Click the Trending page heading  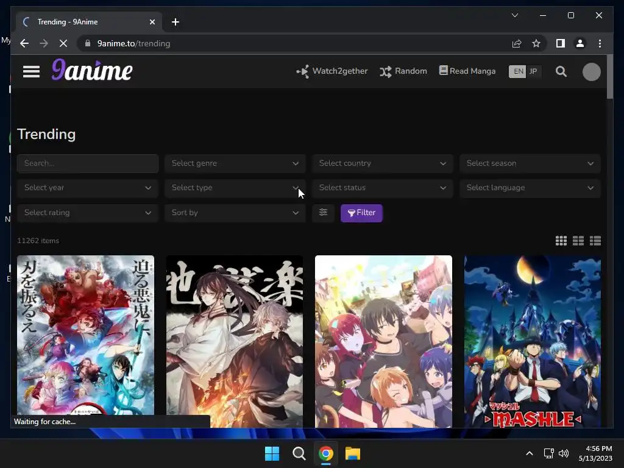[x=46, y=134]
